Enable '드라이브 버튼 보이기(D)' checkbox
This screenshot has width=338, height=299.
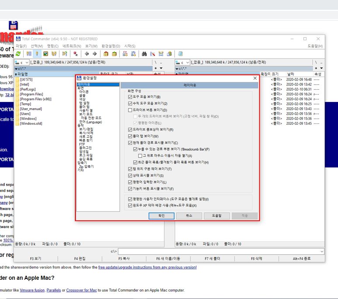(130, 110)
